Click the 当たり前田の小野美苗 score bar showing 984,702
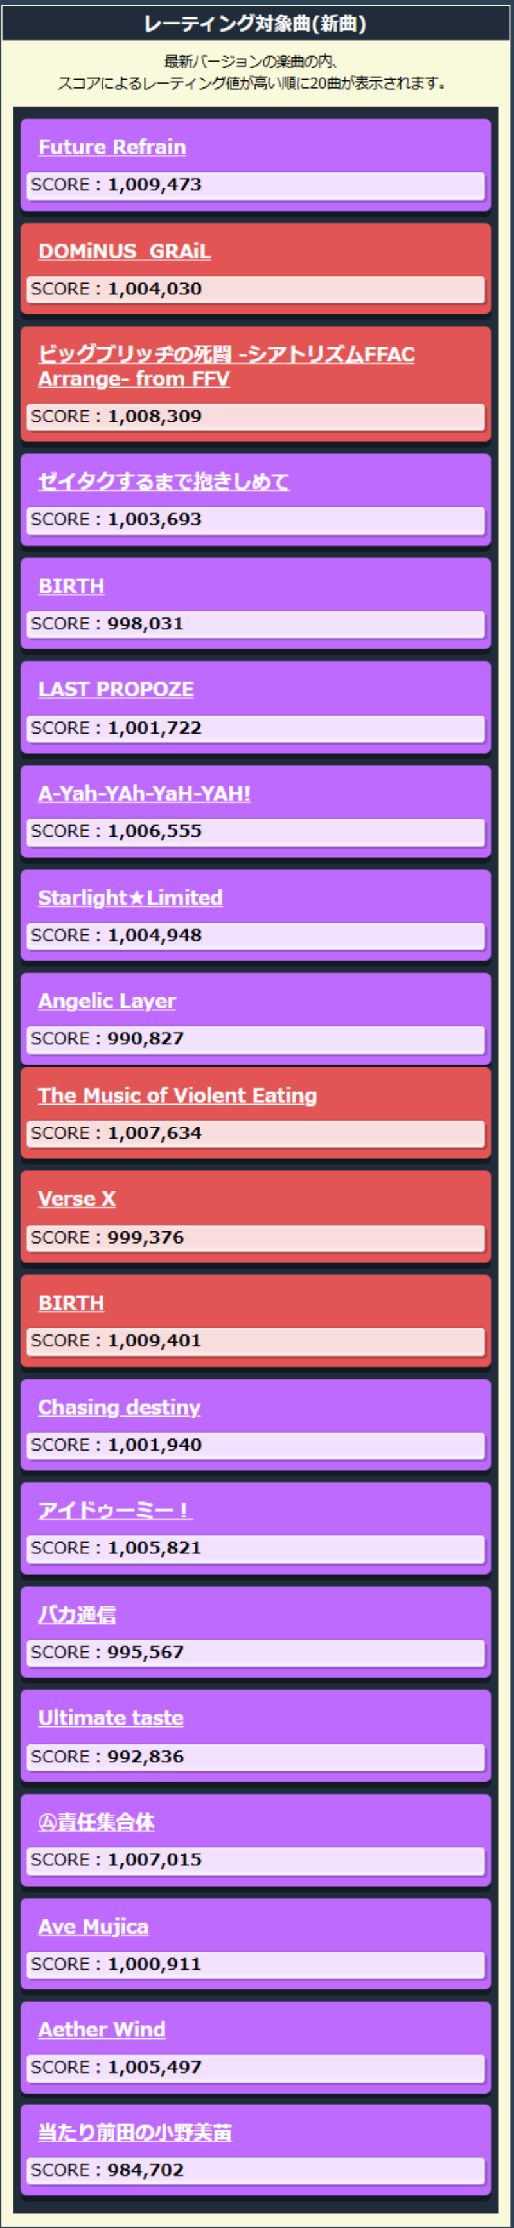Screen dimensions: 514x2228 click(256, 2170)
